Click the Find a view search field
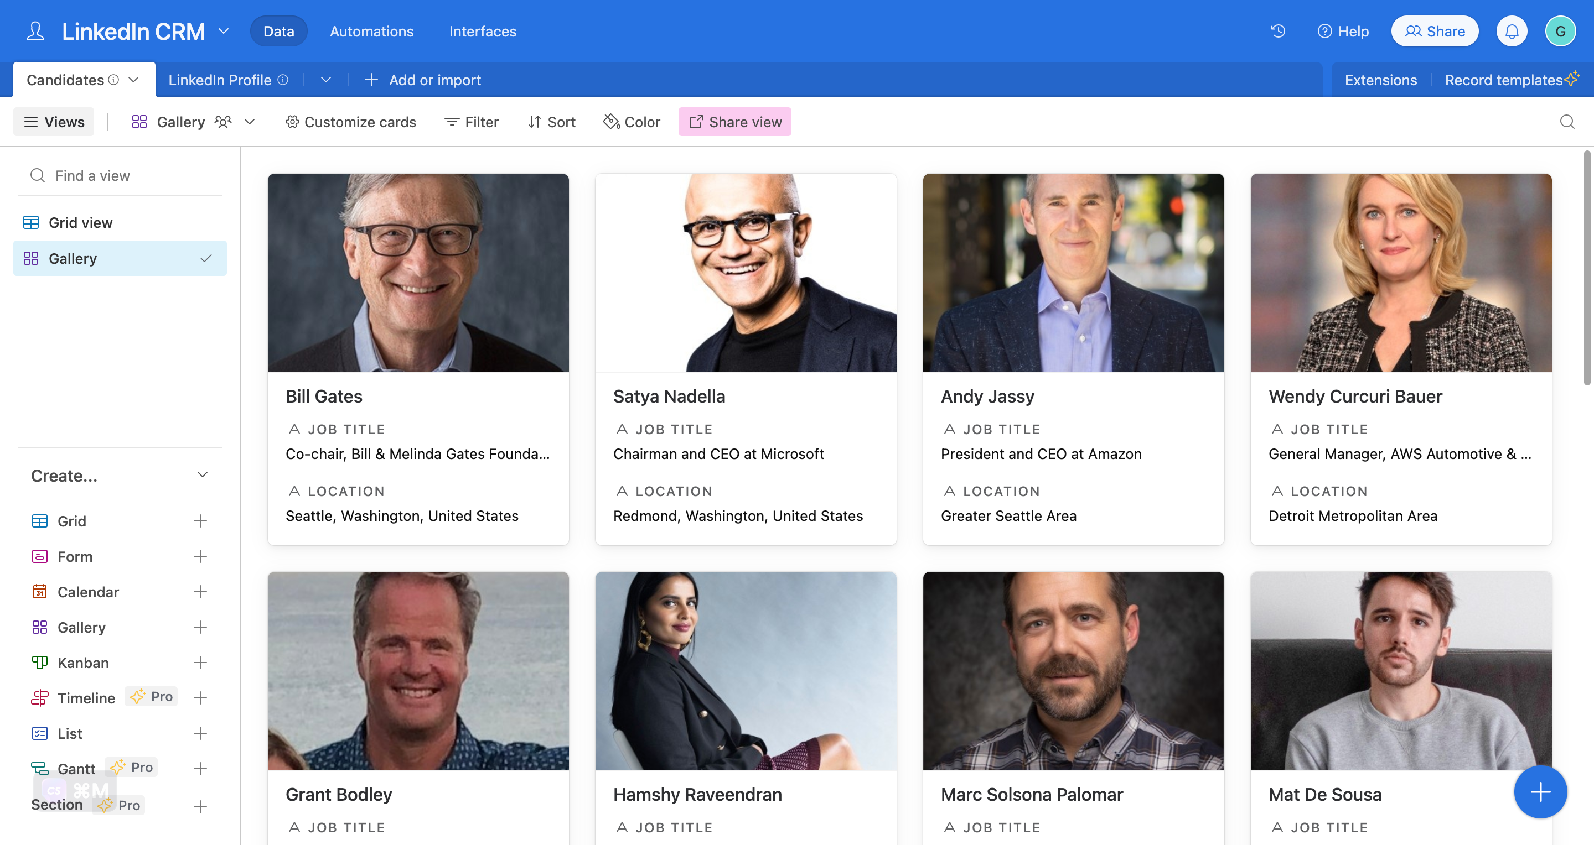Image resolution: width=1594 pixels, height=845 pixels. coord(120,175)
